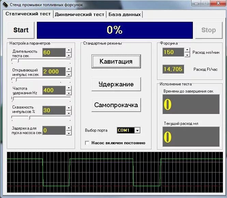Close the window with X button
This screenshot has width=227, height=198.
218,3
